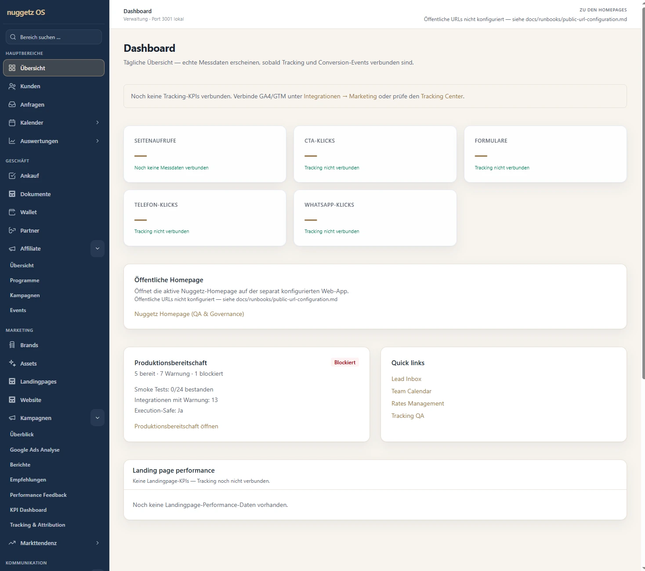This screenshot has height=571, width=645.
Task: Click the WhatsApp-Klicks KPI card
Action: tap(375, 218)
